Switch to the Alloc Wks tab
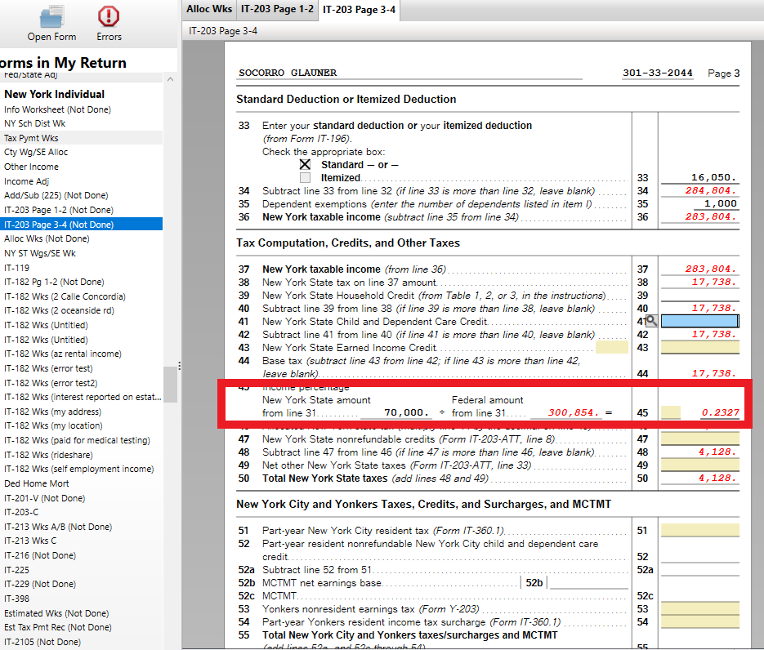This screenshot has width=764, height=650. (209, 9)
